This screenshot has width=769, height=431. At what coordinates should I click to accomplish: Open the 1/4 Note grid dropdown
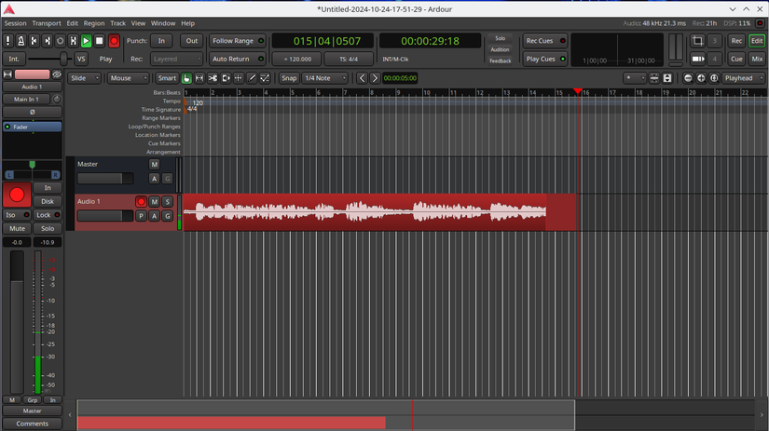(325, 78)
